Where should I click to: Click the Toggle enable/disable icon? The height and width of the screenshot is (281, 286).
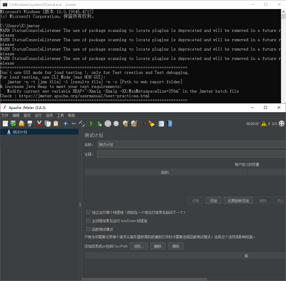click(x=82, y=124)
